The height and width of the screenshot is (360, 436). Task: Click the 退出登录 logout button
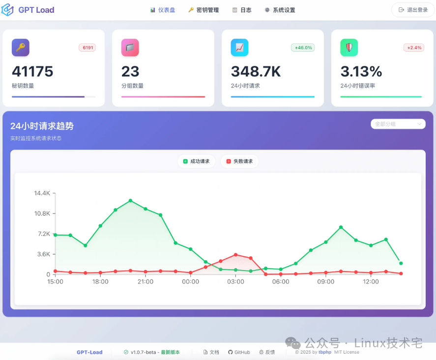pyautogui.click(x=413, y=9)
